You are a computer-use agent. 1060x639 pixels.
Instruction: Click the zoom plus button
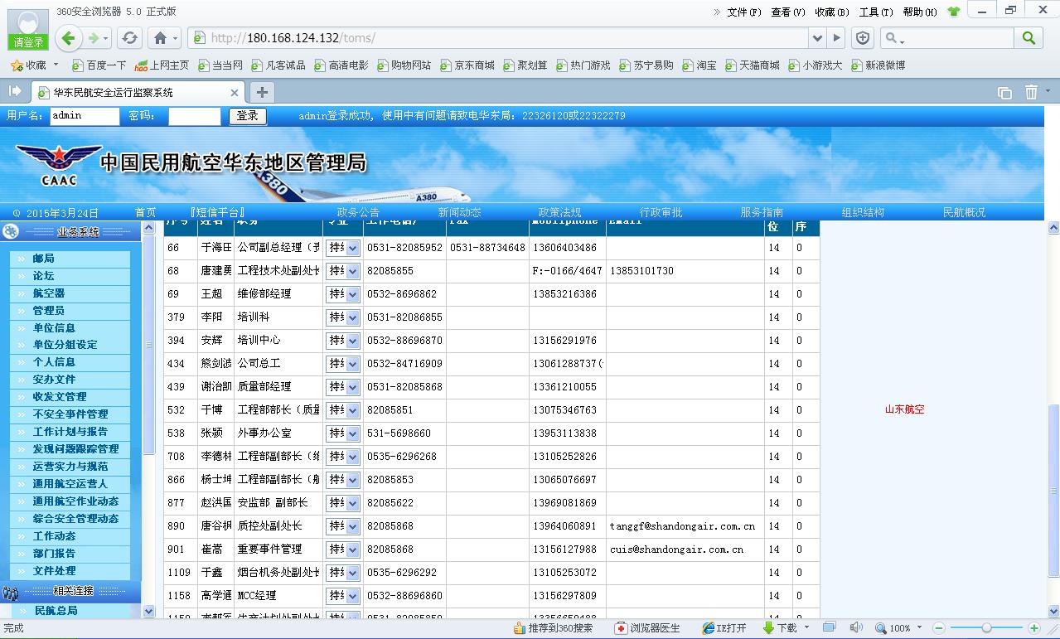[1034, 628]
